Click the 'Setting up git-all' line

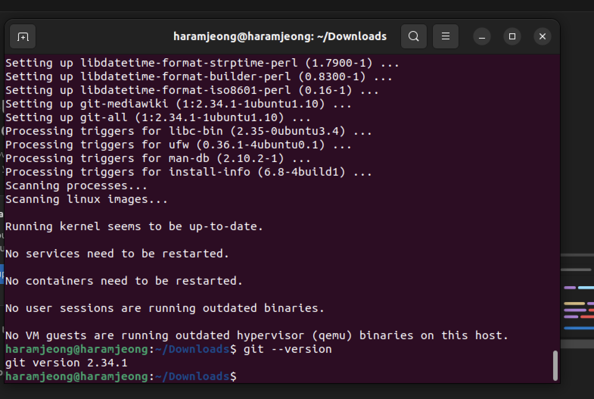pyautogui.click(x=158, y=117)
